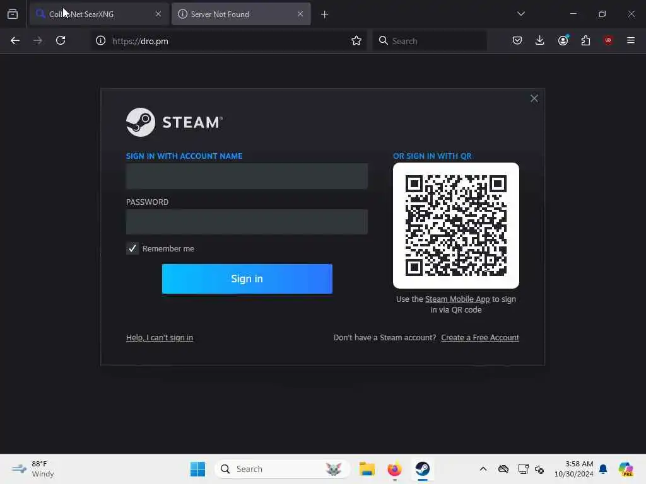
Task: Click the muted volume tray icon
Action: pos(539,469)
